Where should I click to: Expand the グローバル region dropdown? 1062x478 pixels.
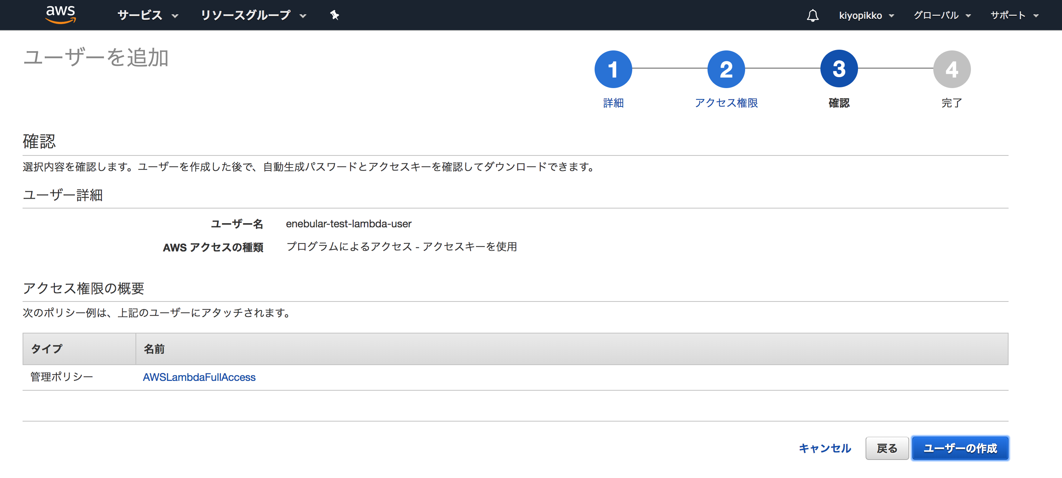click(x=942, y=16)
